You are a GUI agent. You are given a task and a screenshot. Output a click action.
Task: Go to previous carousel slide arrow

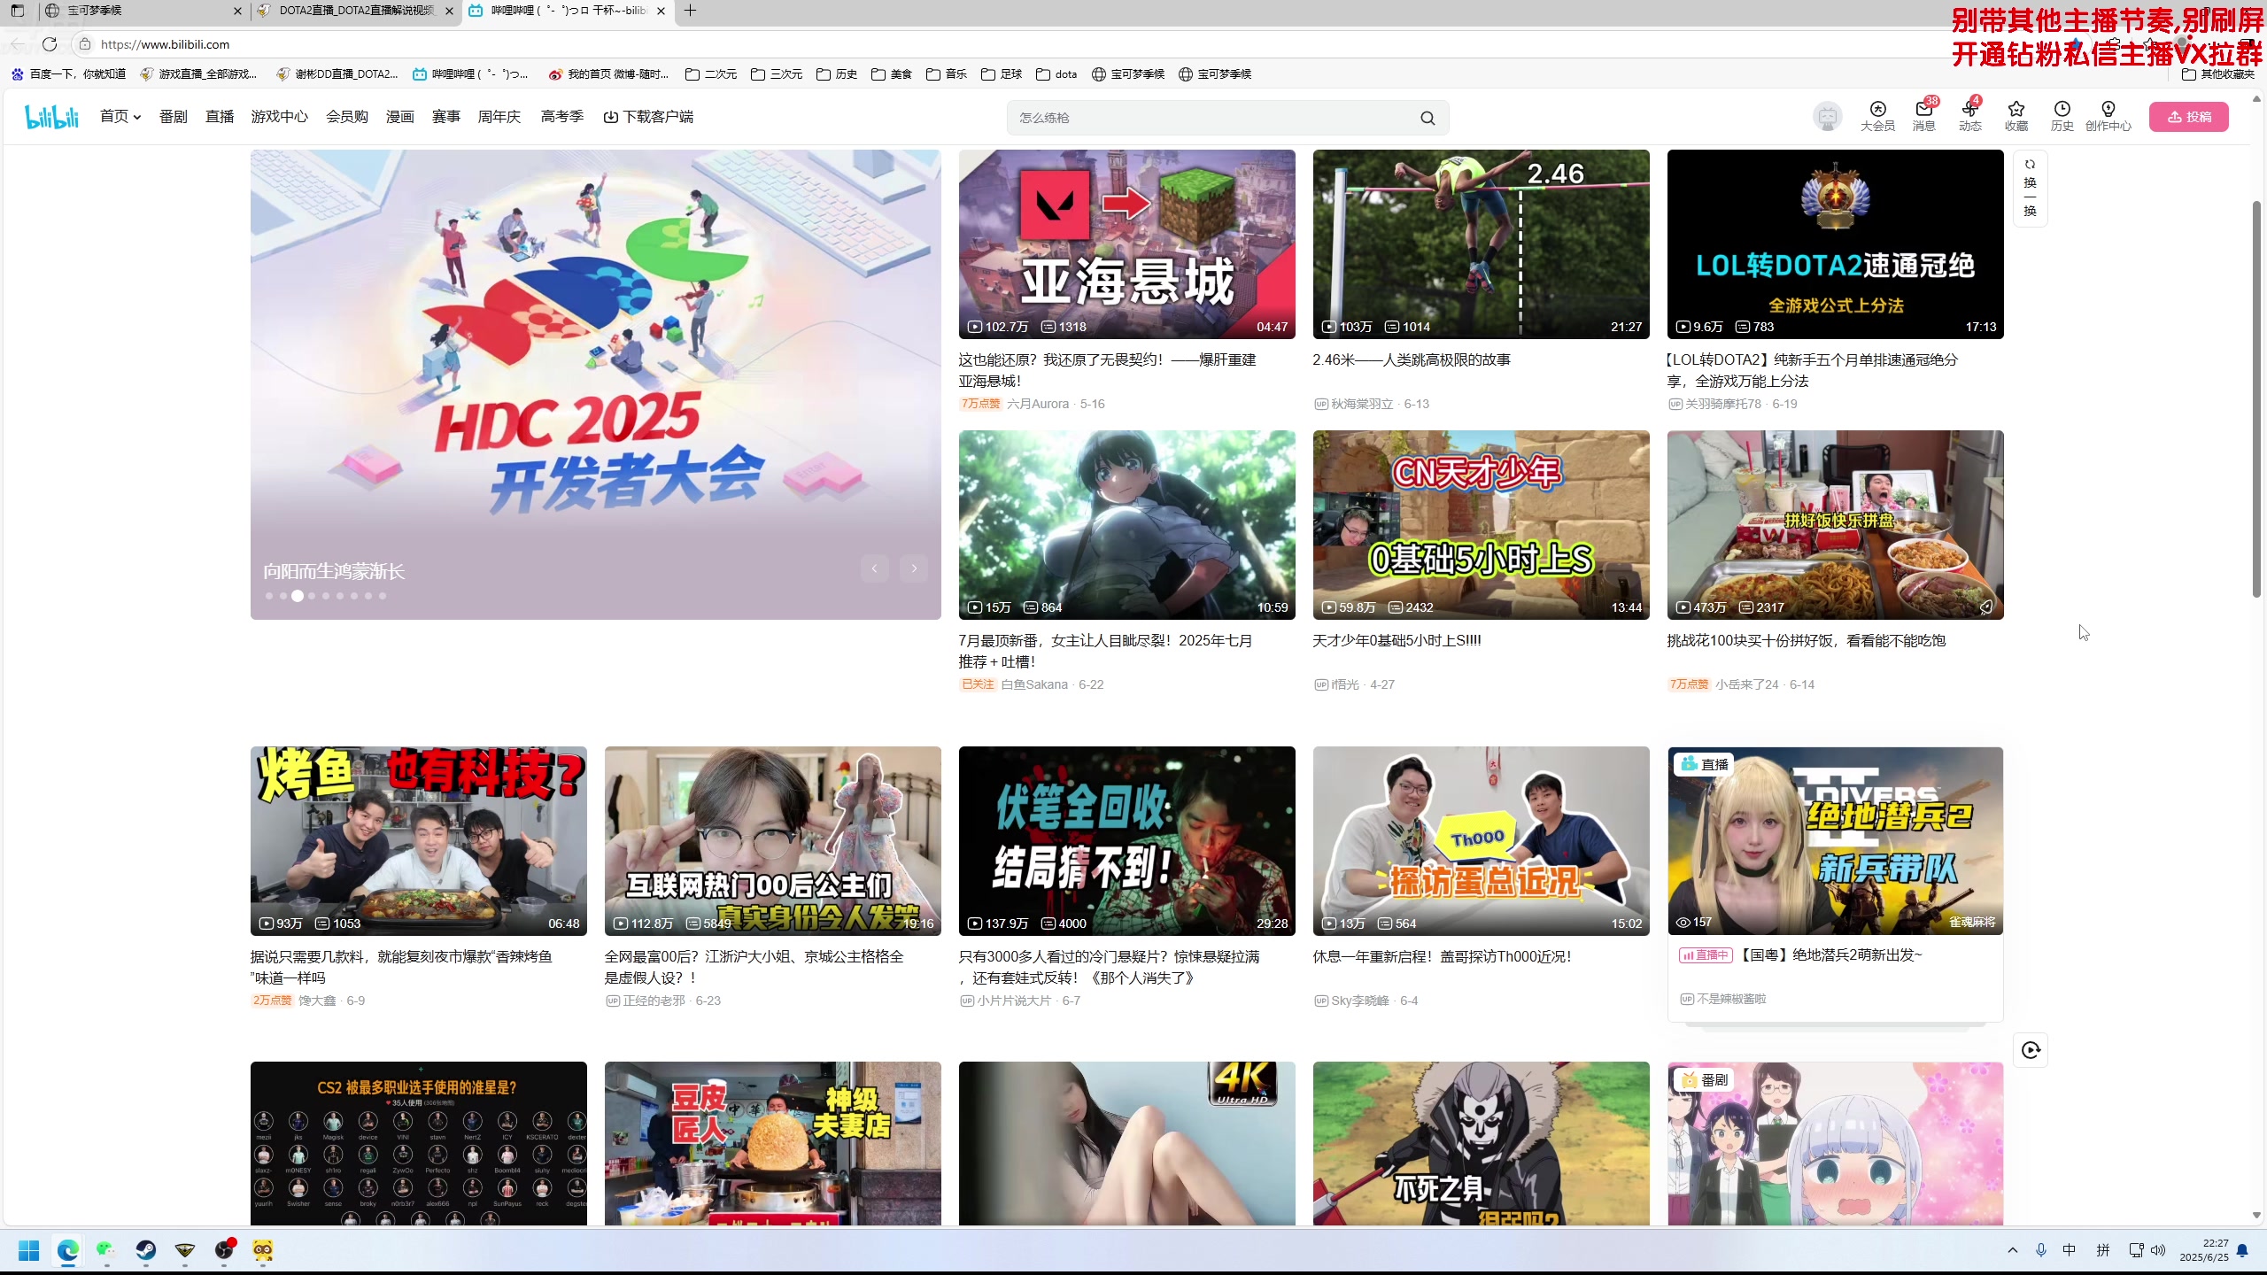(874, 568)
